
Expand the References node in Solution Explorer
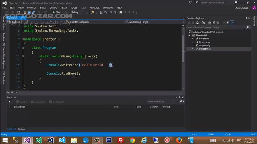[x=192, y=42]
